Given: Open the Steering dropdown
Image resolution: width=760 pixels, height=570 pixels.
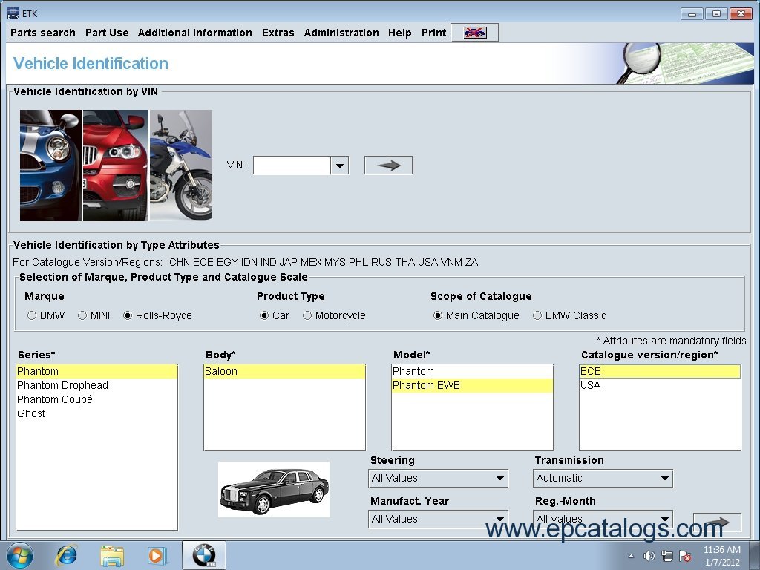Looking at the screenshot, I should point(438,479).
